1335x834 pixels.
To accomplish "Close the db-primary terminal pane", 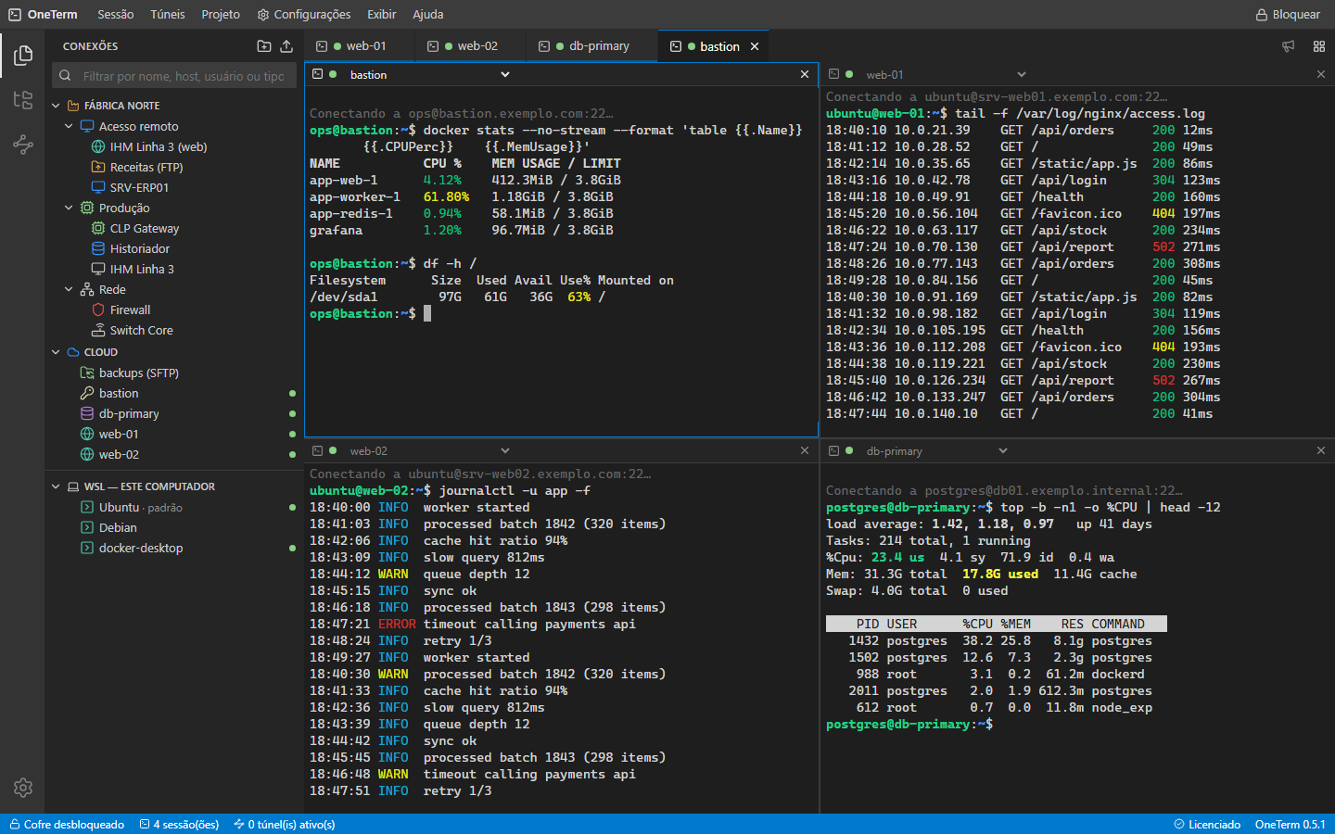I will point(1321,450).
